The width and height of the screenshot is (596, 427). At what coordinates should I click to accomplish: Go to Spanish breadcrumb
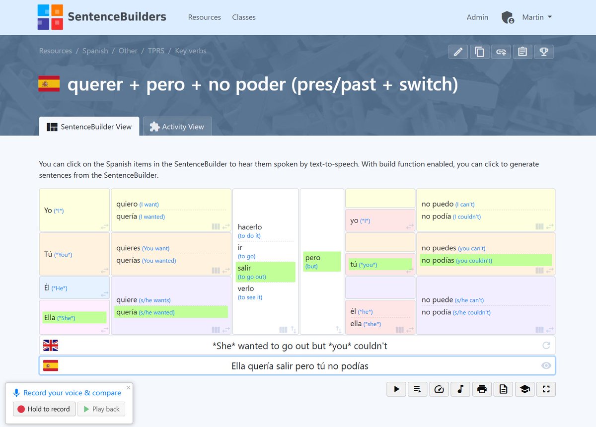(95, 51)
